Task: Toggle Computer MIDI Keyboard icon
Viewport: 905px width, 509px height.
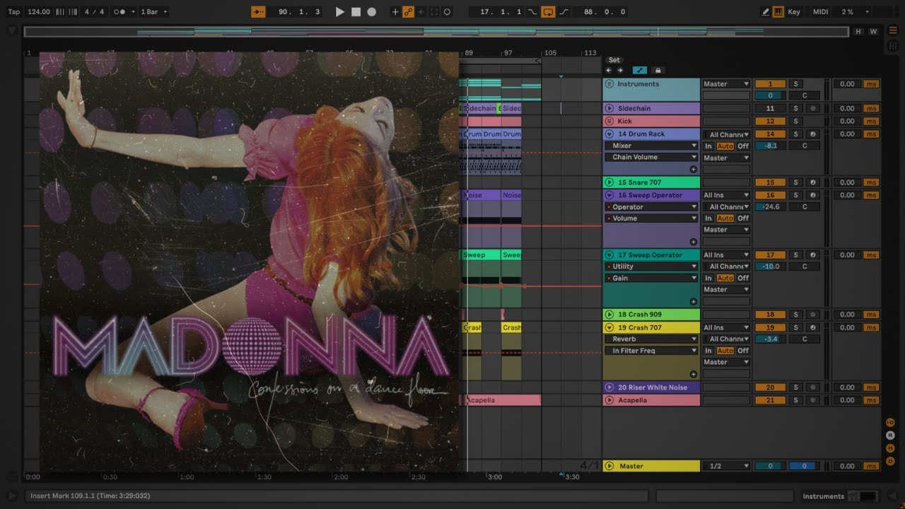Action: [x=778, y=12]
